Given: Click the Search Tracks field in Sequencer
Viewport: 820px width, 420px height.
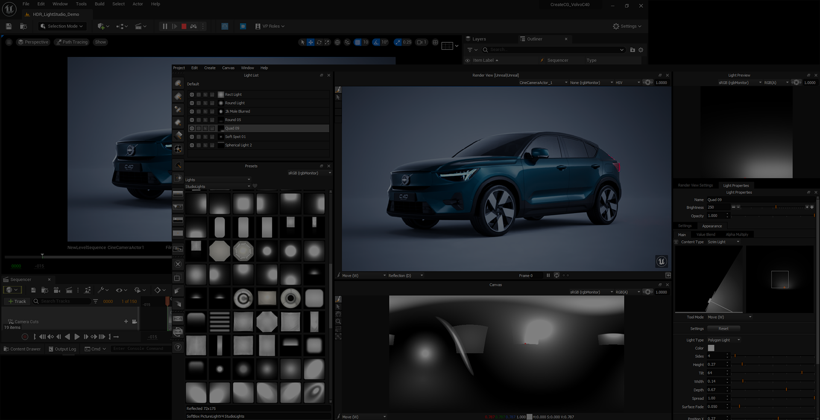Looking at the screenshot, I should (62, 301).
